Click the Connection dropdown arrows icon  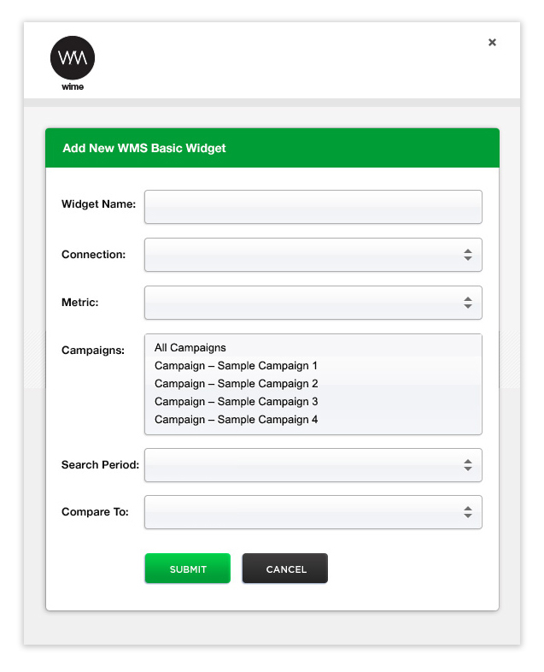[x=468, y=255]
